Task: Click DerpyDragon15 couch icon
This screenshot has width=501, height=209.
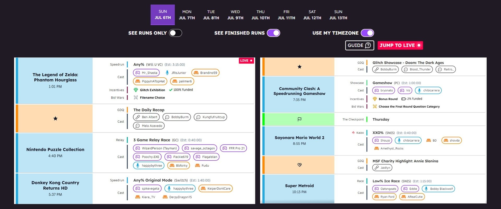Action: tap(165, 197)
